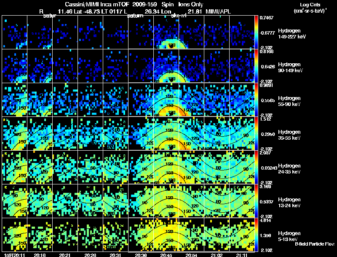Click the '0.03243' colorbar midpoint value

click(x=269, y=168)
